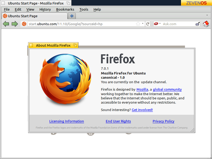Viewport: 212px width, 159px height.
Task: Open End User Rights link
Action: click(118, 121)
